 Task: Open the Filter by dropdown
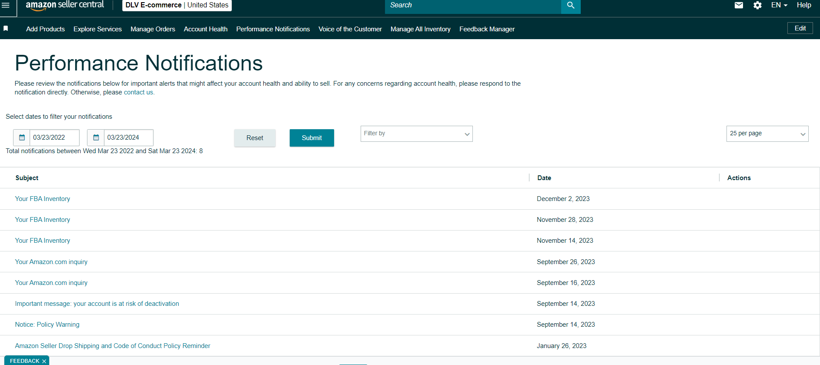click(x=416, y=134)
